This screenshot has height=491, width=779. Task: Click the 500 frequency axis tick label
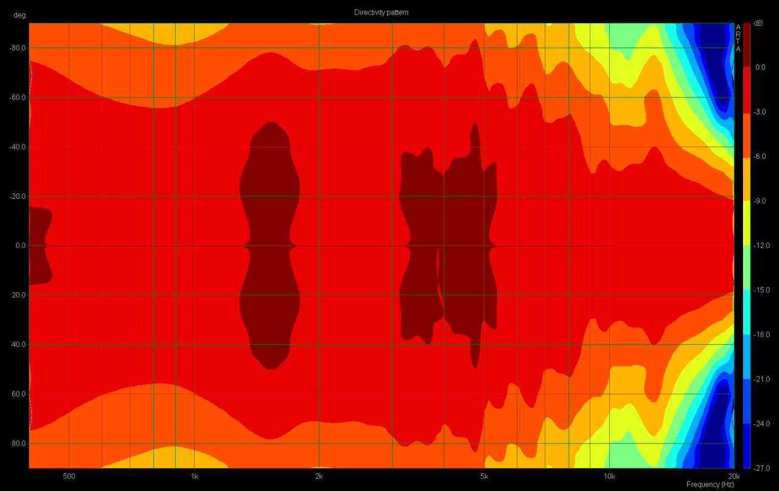[69, 475]
